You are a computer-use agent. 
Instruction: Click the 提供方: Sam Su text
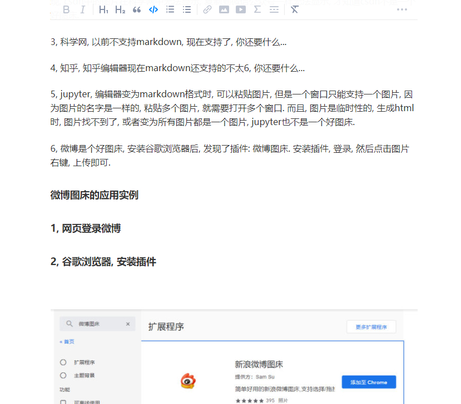(255, 377)
